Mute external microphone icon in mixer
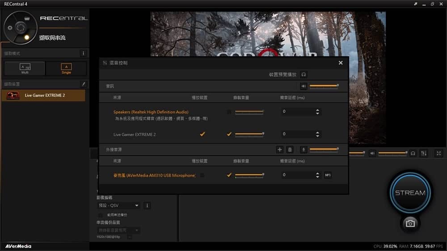This screenshot has height=251, width=447. (304, 150)
